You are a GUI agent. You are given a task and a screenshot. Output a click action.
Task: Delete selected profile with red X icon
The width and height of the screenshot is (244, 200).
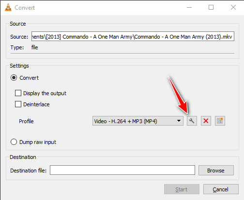coord(206,121)
